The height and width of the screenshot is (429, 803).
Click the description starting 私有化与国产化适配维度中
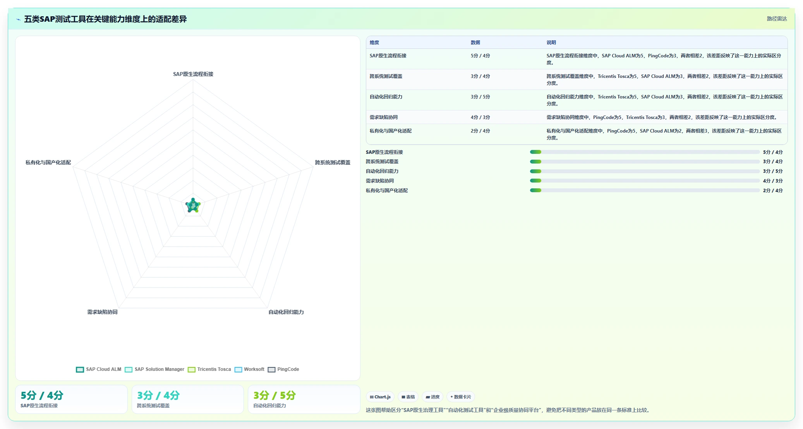[664, 134]
